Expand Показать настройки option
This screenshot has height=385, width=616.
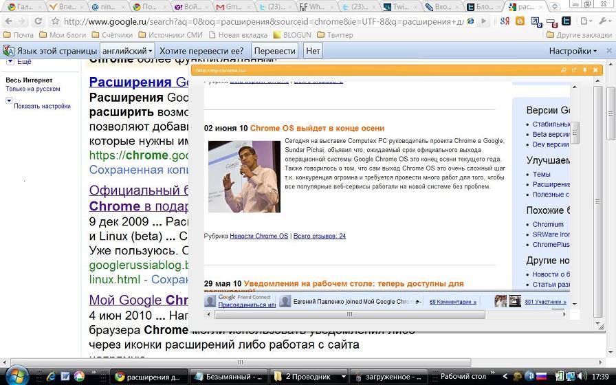click(42, 106)
